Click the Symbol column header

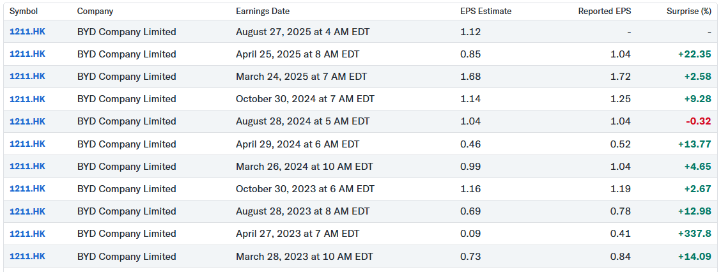24,11
